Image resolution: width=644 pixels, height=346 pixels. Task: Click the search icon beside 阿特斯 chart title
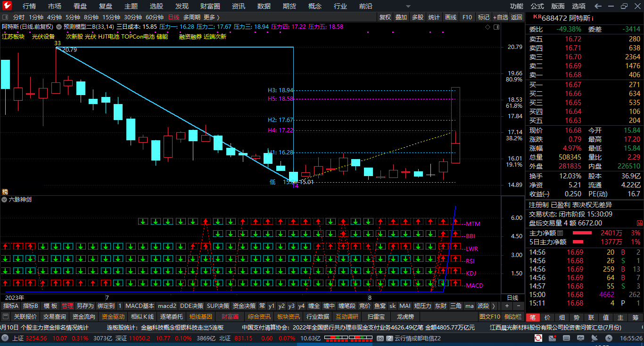(x=59, y=27)
